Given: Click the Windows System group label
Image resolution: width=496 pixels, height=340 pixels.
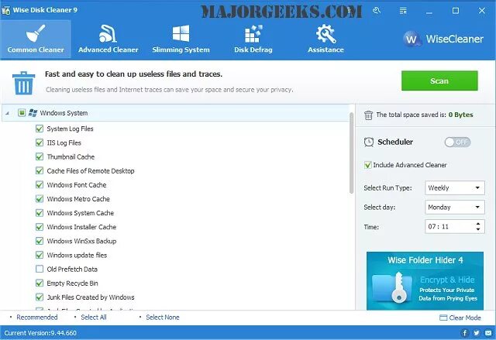Looking at the screenshot, I should point(64,113).
